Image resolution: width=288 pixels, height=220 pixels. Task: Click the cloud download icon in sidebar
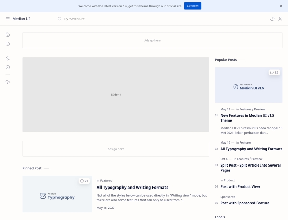[x=8, y=82]
